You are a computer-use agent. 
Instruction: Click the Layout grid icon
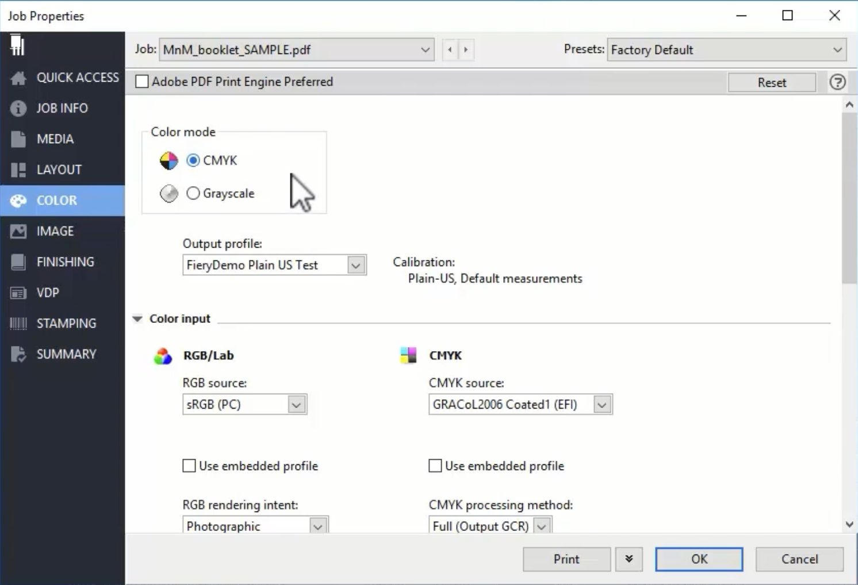click(18, 170)
